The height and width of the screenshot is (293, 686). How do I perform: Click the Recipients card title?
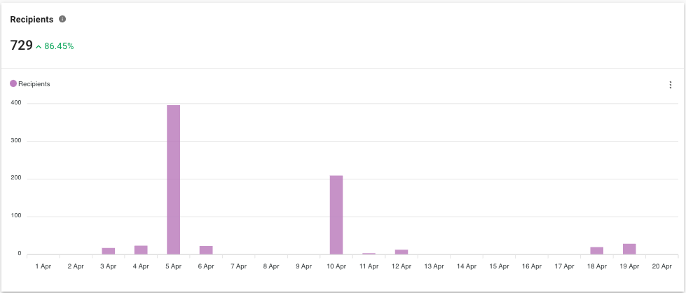coord(32,19)
